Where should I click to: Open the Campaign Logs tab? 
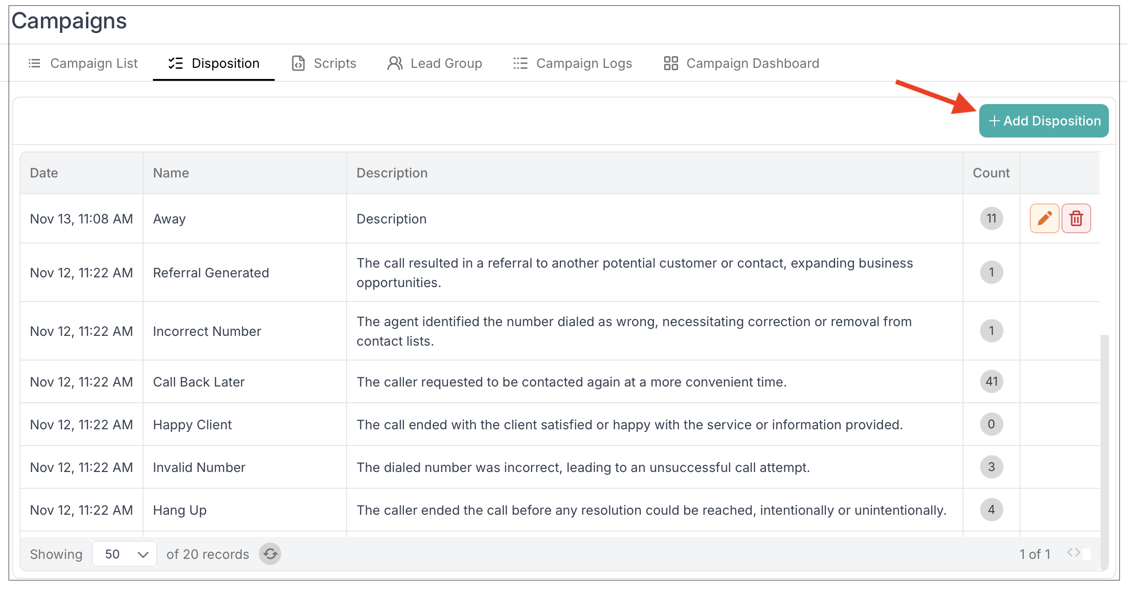(x=584, y=63)
